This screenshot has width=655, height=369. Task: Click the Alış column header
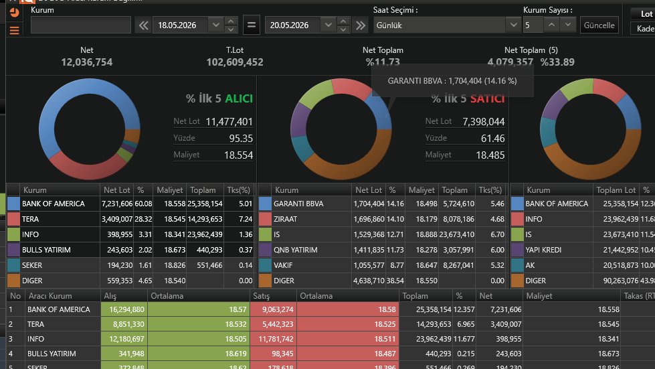point(124,296)
